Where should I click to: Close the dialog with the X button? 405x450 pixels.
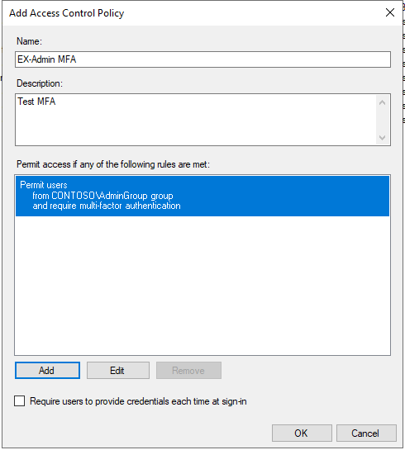pyautogui.click(x=390, y=12)
